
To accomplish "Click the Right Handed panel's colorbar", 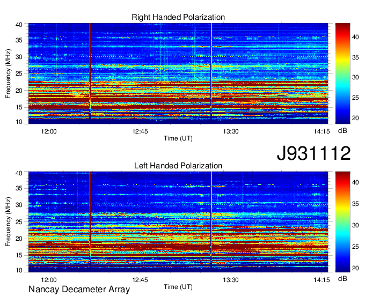I will [342, 73].
